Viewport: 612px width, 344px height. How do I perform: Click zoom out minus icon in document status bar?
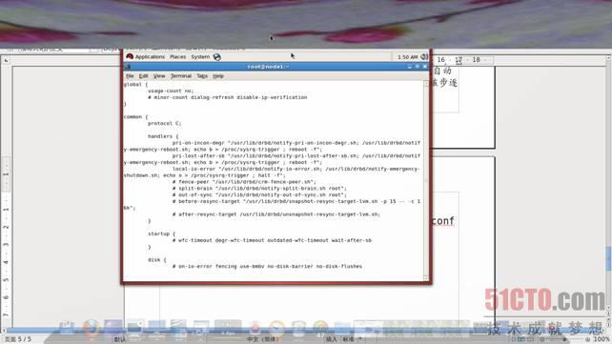click(542, 339)
